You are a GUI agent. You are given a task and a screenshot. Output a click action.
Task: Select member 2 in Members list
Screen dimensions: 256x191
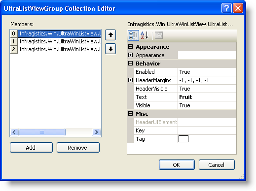59,49
